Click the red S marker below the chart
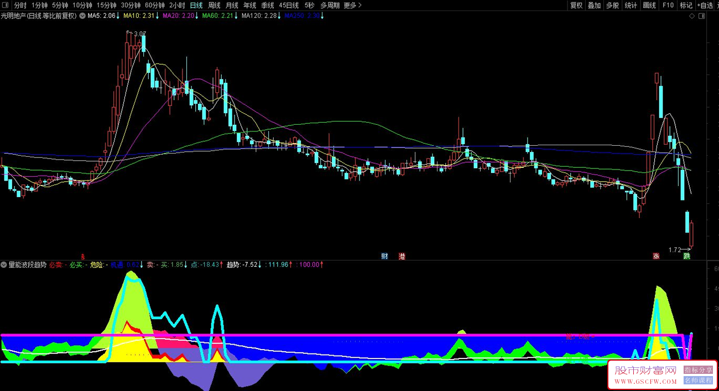Screen dimensions: 719x391 83,256
